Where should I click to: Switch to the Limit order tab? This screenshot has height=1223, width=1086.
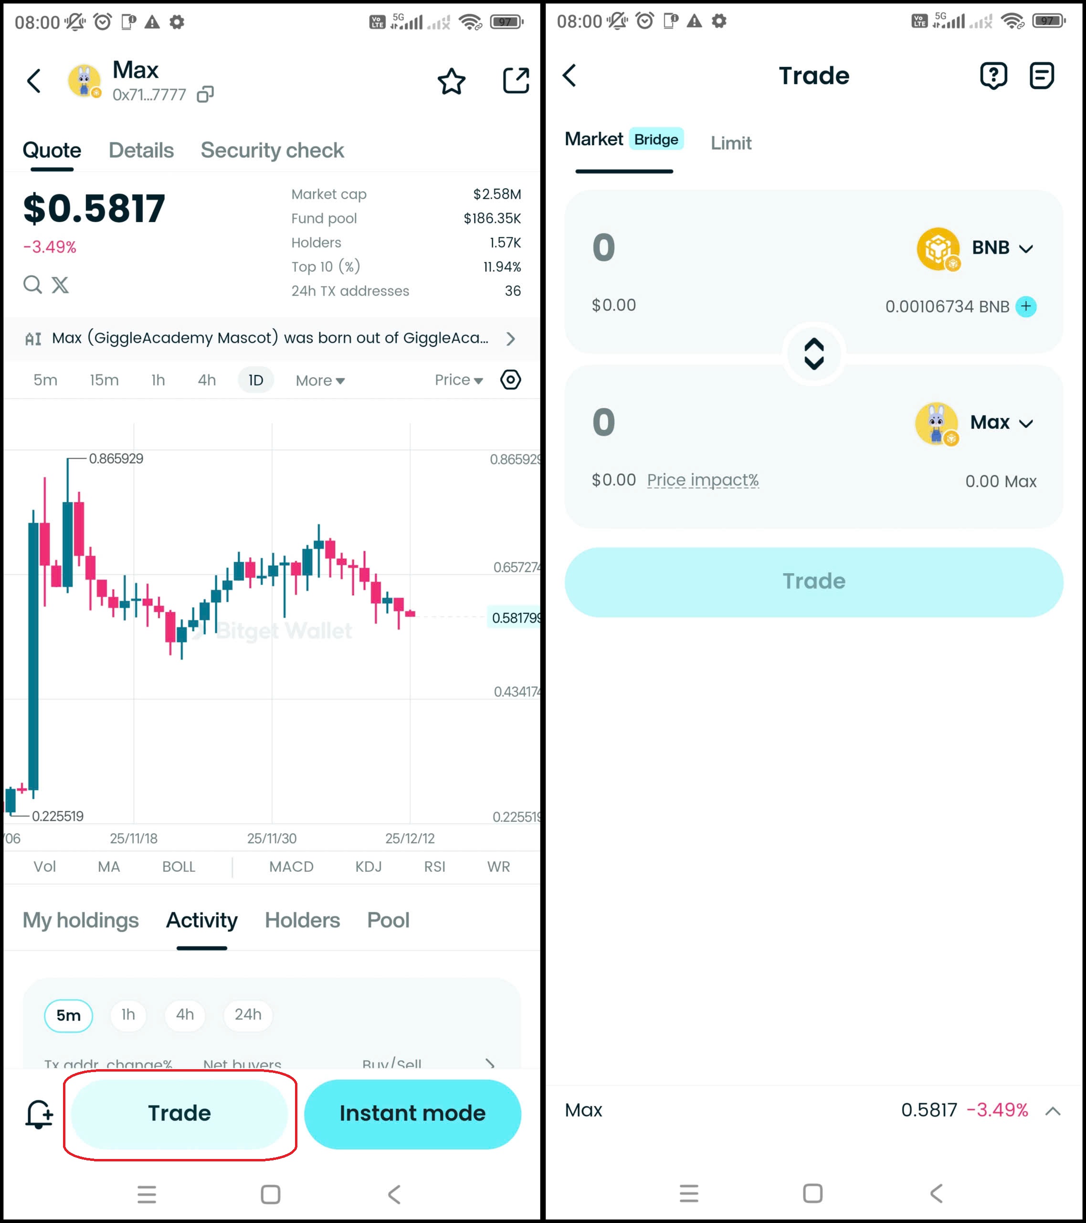point(731,143)
